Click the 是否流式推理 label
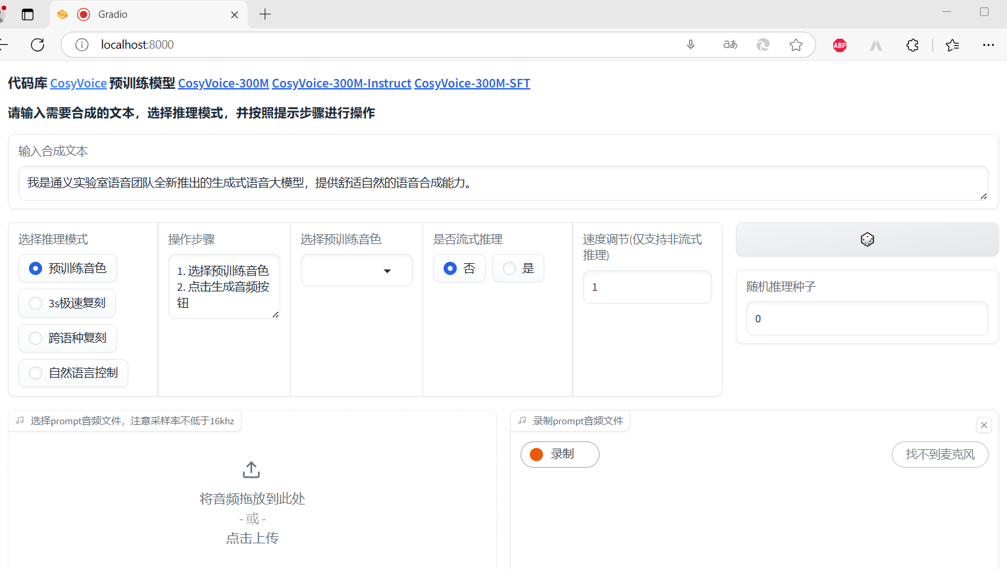 468,239
